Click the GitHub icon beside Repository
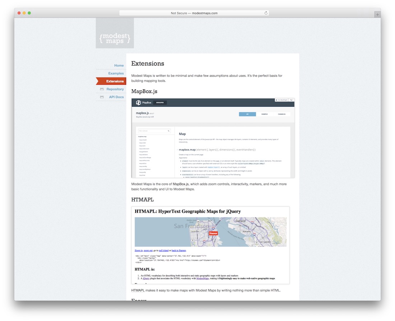 tap(102, 89)
